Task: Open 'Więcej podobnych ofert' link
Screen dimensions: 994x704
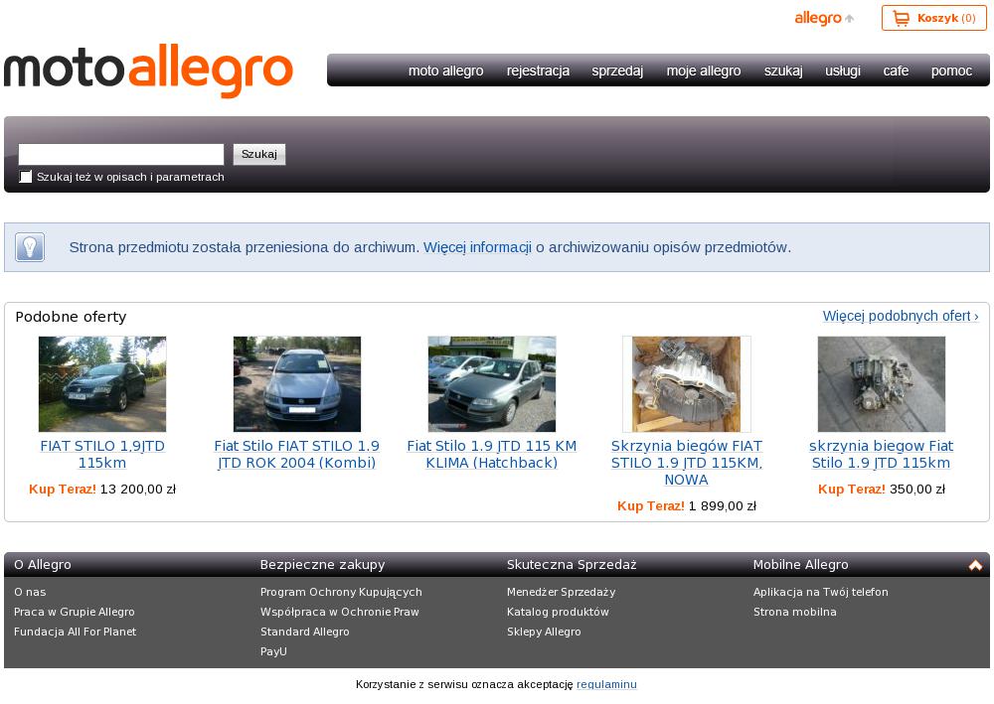Action: [901, 316]
